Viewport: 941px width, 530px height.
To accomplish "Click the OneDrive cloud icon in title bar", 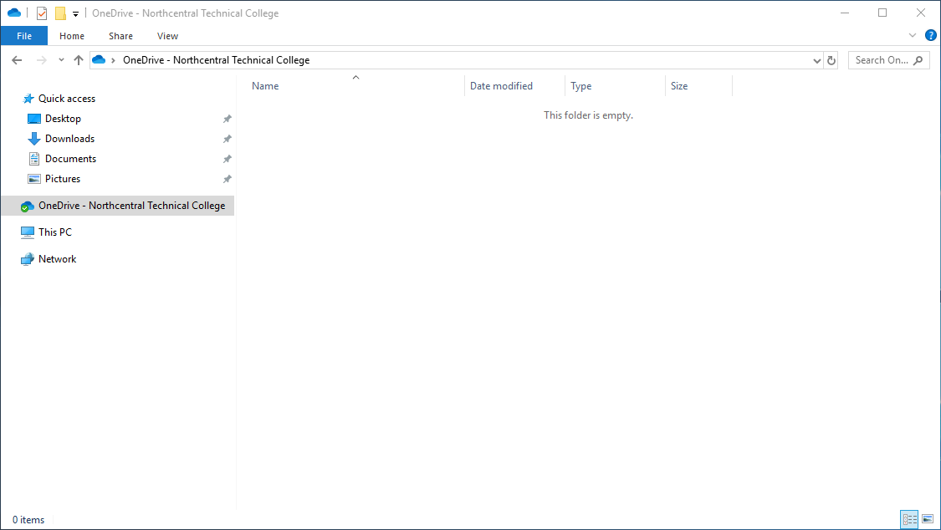I will [14, 13].
